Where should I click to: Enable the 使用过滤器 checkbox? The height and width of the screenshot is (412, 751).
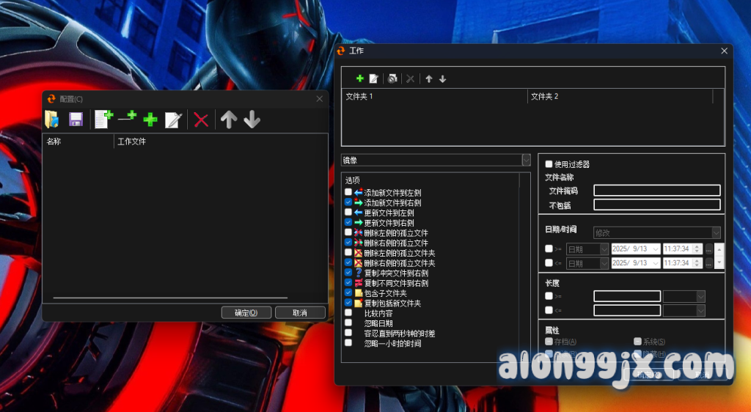tap(549, 164)
